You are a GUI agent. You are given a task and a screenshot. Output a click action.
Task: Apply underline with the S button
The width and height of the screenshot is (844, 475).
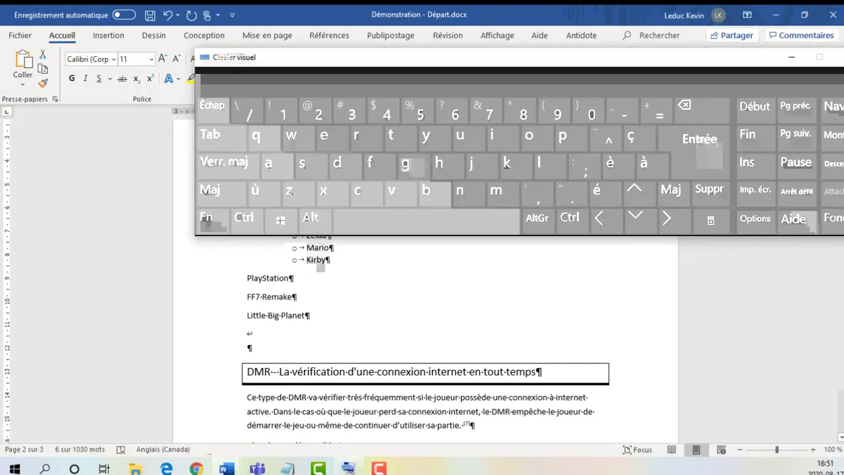pos(99,79)
